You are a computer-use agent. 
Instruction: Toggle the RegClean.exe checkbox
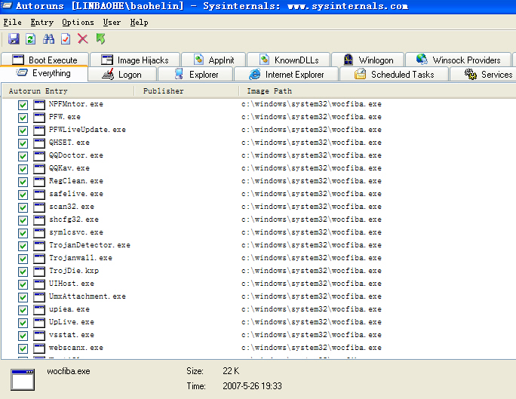point(23,182)
